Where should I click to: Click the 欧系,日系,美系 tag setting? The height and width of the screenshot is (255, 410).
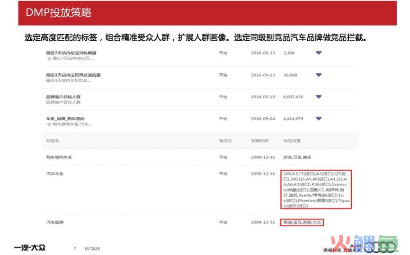pos(297,157)
